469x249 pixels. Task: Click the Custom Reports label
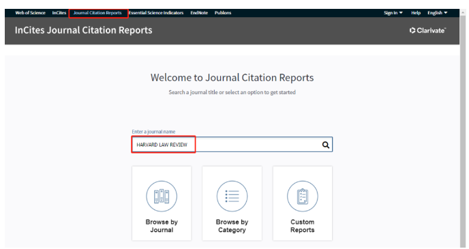[x=303, y=226]
